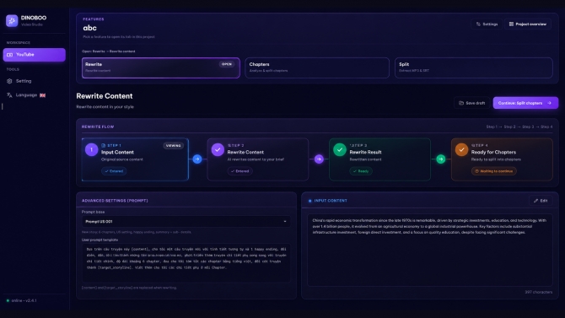Click the Step 4 orange checkmark circle

[x=461, y=149]
